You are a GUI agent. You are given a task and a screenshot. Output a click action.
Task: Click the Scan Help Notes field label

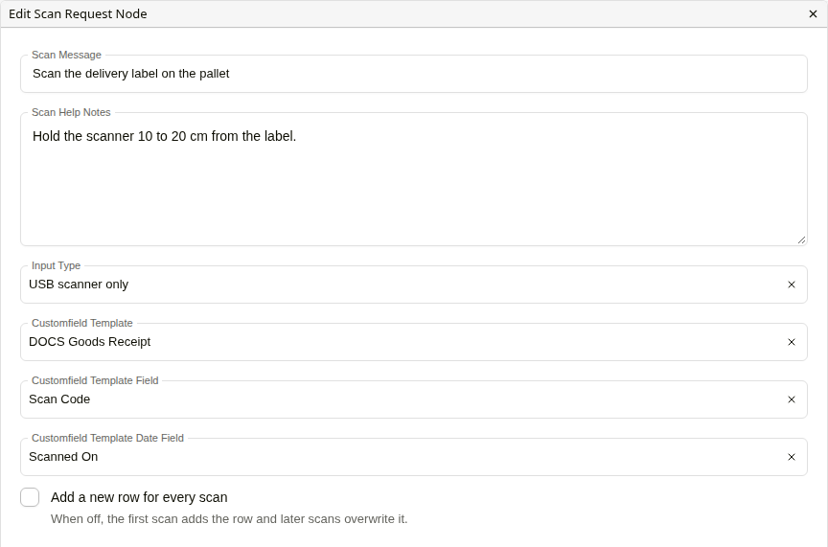click(71, 112)
